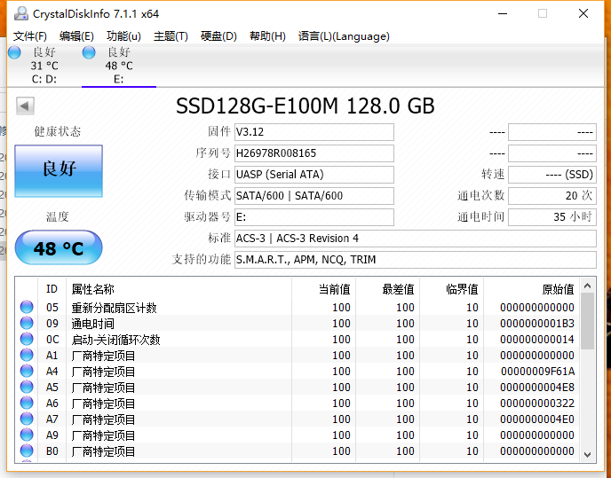The width and height of the screenshot is (611, 478).
Task: Open the 帮助(H) menu
Action: [x=267, y=36]
